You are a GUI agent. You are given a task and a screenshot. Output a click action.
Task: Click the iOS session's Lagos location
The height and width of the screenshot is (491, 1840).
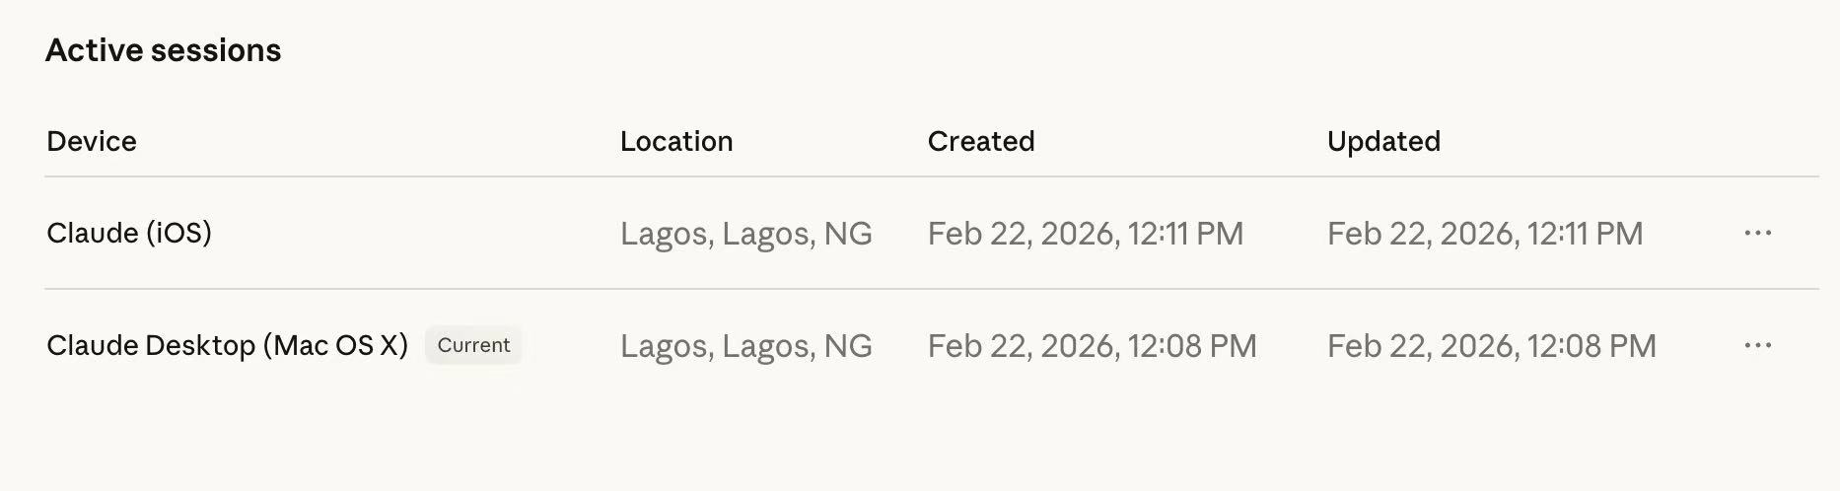coord(746,234)
